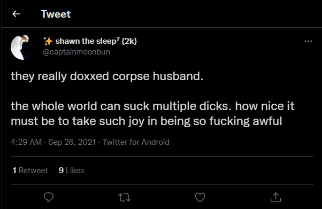Screen dimensions: 322x209
Task: Click the 'they really doxxed corpse husband' line
Action: 107,76
